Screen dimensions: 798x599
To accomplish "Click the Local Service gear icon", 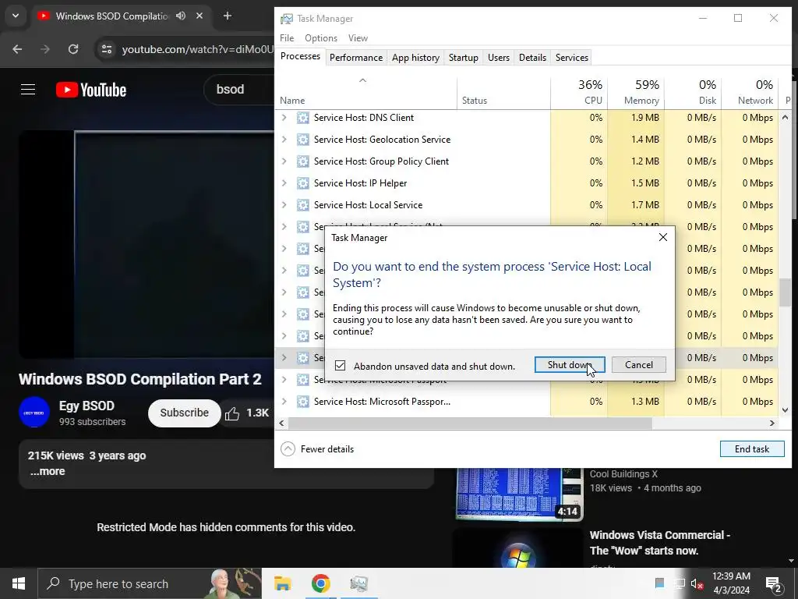I will click(x=303, y=205).
